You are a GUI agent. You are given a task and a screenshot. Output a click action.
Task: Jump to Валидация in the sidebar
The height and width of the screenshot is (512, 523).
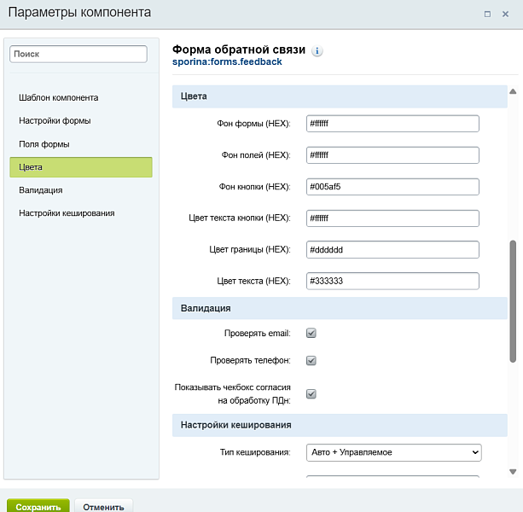click(x=40, y=190)
